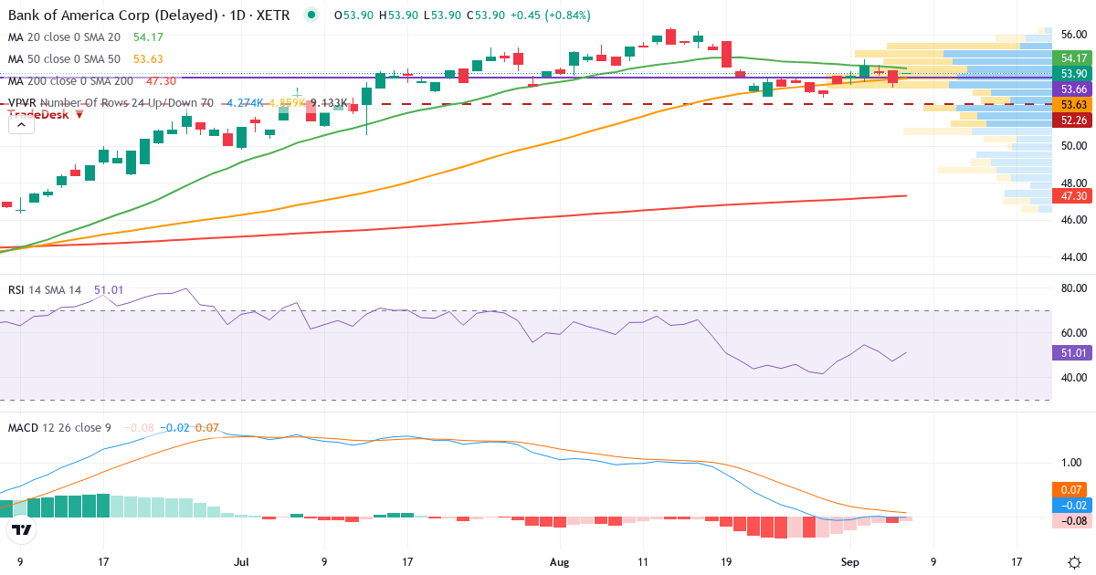Viewport: 1096px width, 575px height.
Task: Select the MA 20 indicator legend
Action: [x=64, y=37]
